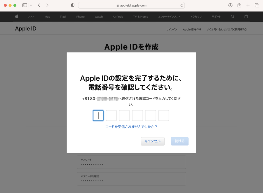Image resolution: width=263 pixels, height=193 pixels.
Task: Focus the fourth verification code box
Action: click(137, 116)
